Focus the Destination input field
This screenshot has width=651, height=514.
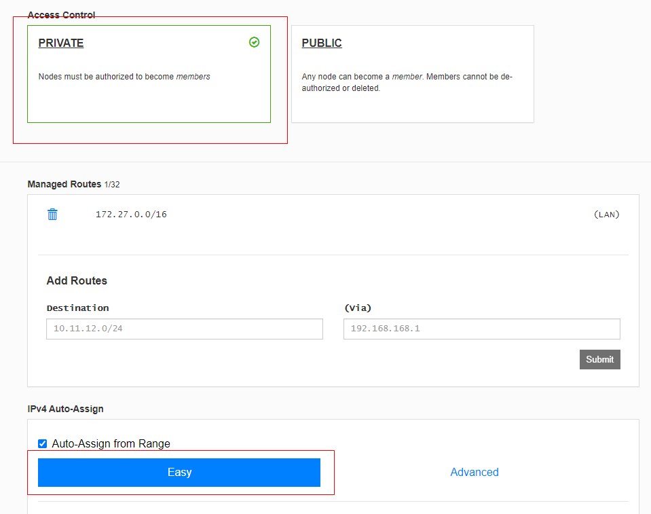[x=185, y=329]
